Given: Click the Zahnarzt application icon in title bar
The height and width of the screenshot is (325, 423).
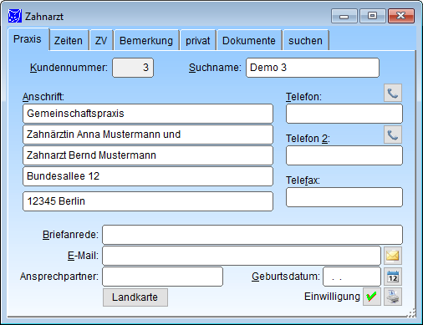Looking at the screenshot, I should (x=15, y=16).
